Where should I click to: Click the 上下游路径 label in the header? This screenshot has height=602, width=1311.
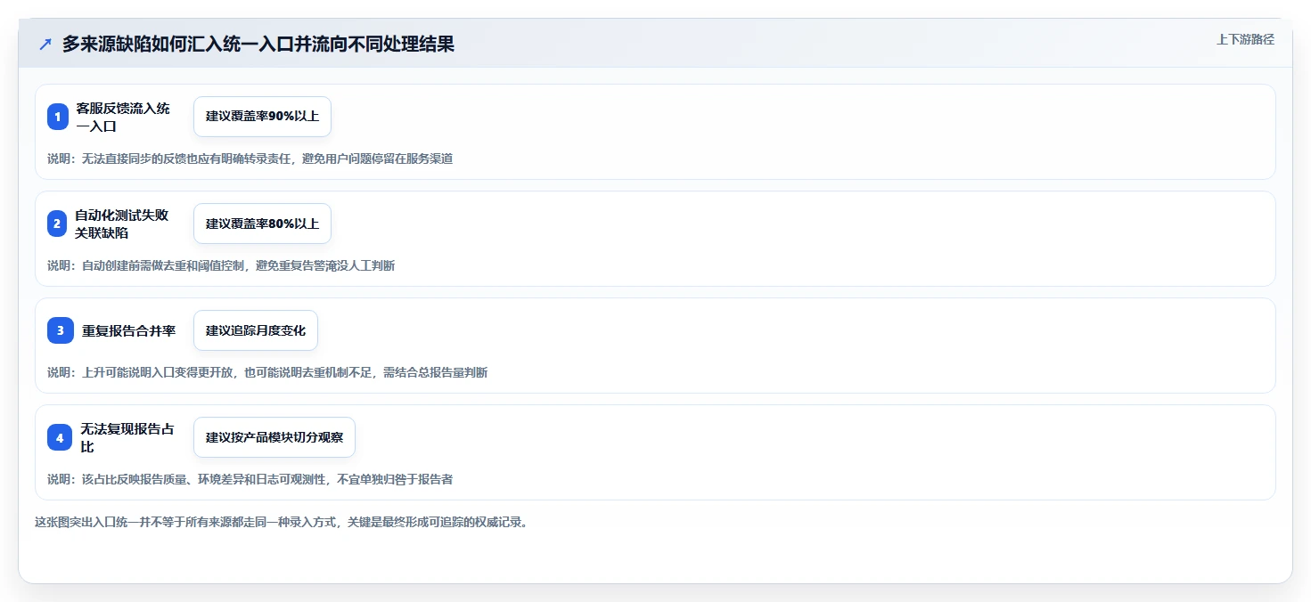[1246, 39]
